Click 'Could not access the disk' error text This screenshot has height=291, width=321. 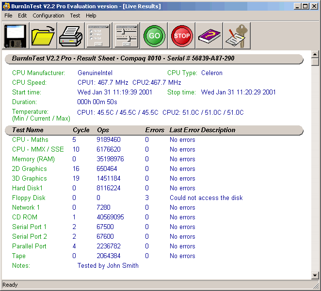click(206, 198)
